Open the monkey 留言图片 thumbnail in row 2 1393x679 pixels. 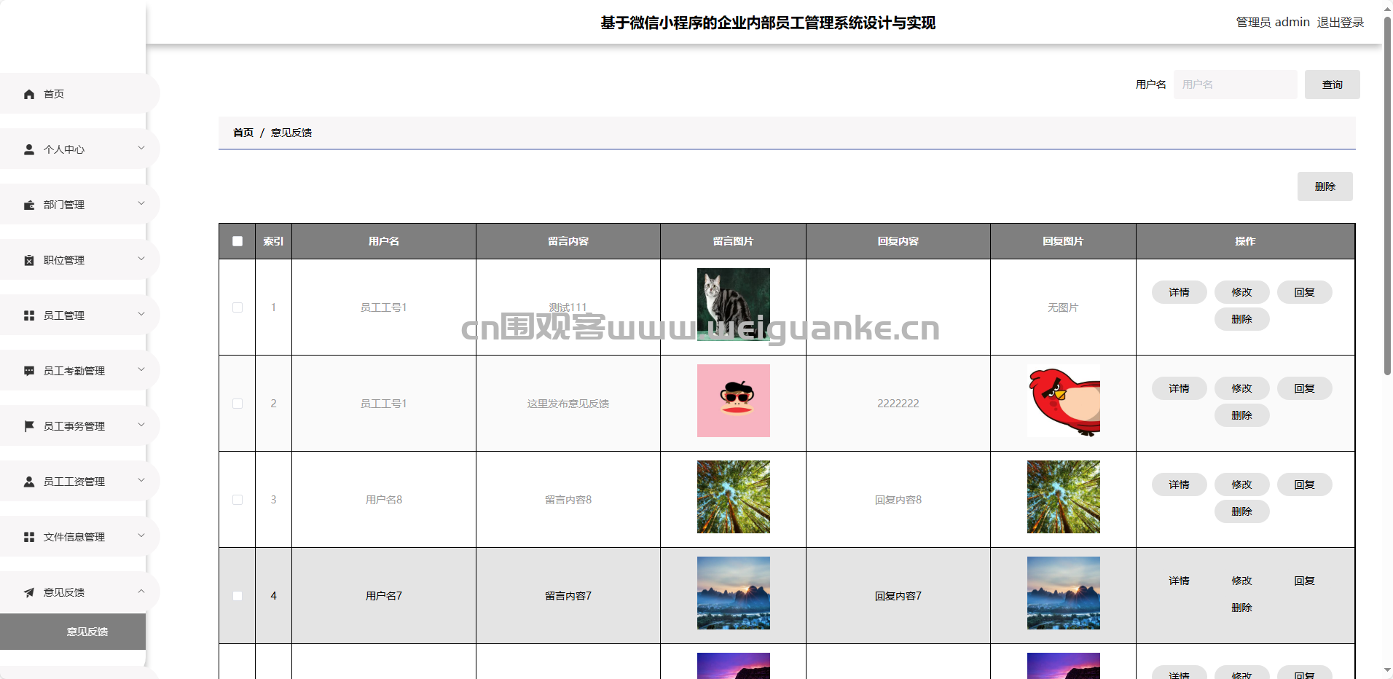click(x=733, y=401)
